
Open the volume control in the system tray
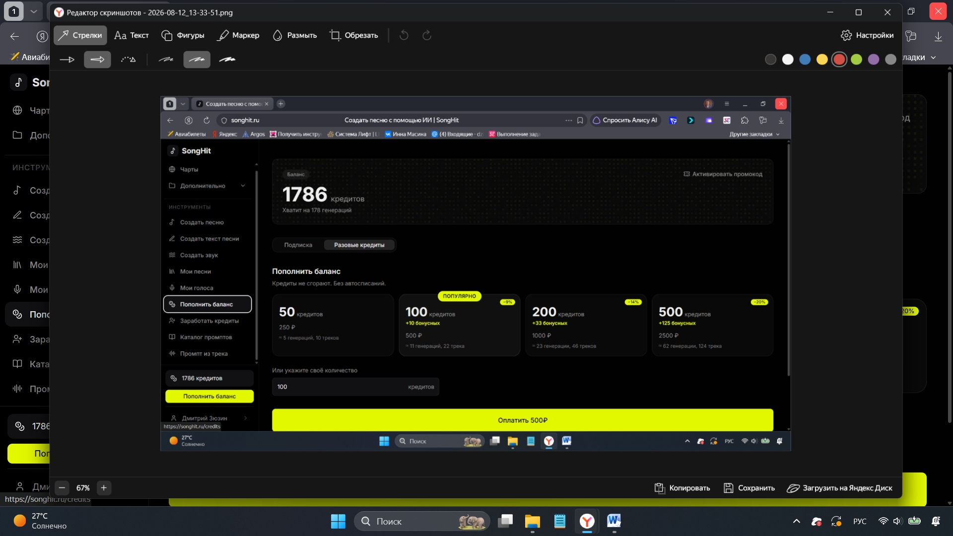tap(897, 521)
